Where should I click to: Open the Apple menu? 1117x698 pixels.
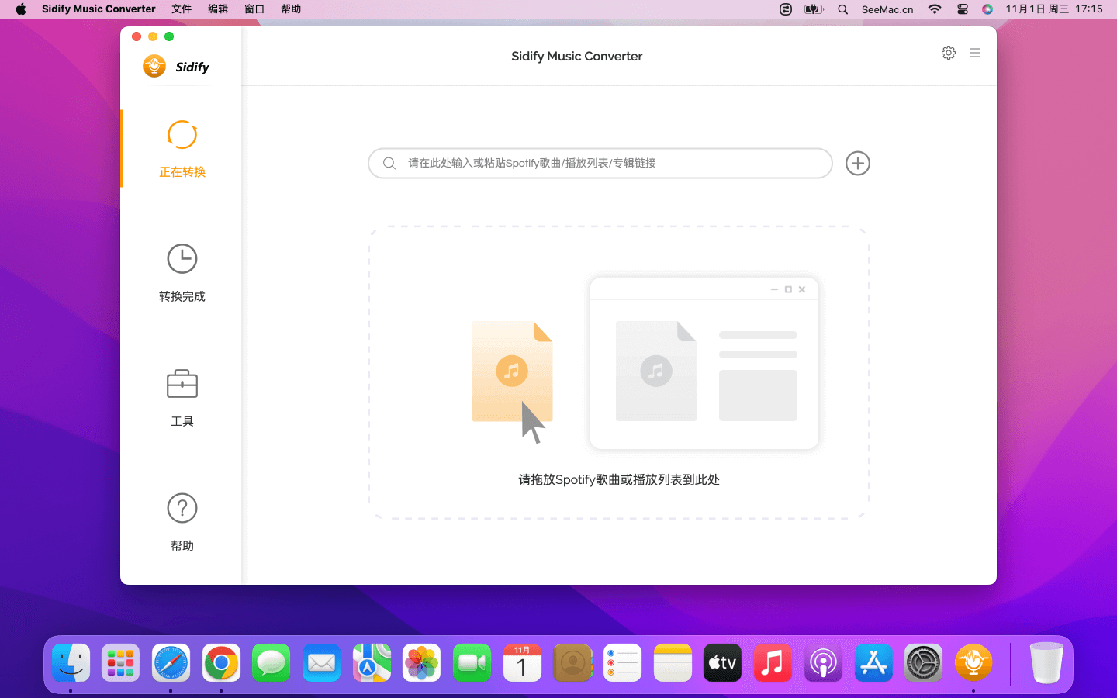click(21, 9)
